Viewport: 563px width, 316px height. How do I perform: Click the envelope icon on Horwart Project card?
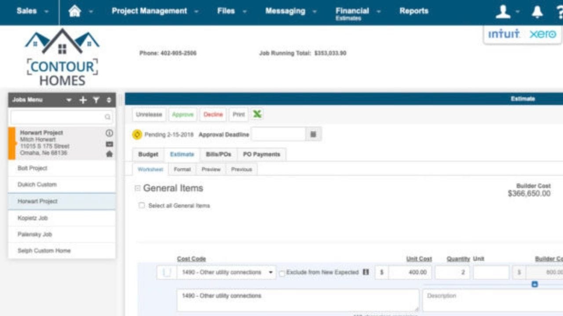[x=109, y=144]
